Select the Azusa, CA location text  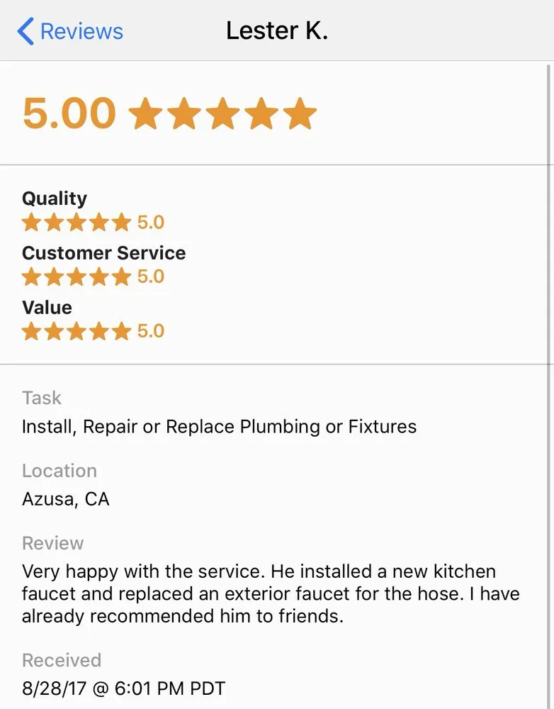64,499
